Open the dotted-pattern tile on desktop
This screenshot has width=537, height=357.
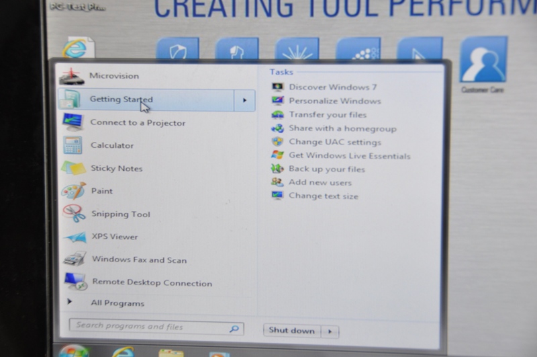[x=358, y=48]
